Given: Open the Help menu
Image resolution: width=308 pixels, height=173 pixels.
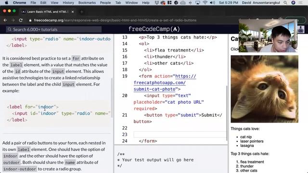Looking at the screenshot, I should point(146,2).
